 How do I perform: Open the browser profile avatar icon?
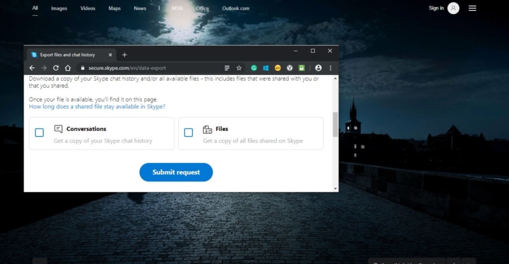(319, 68)
